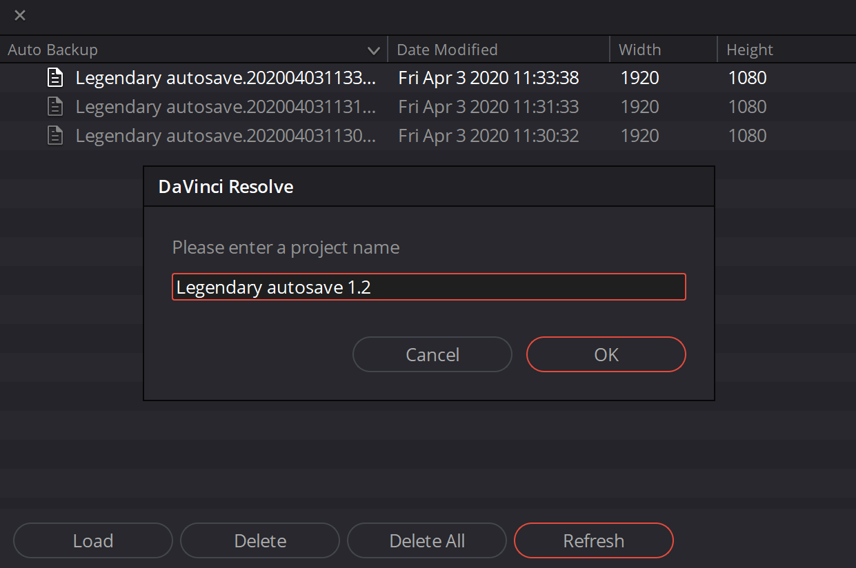This screenshot has height=568, width=856.
Task: Select the Legendary autosave.202004031130 backup row
Action: tap(428, 136)
